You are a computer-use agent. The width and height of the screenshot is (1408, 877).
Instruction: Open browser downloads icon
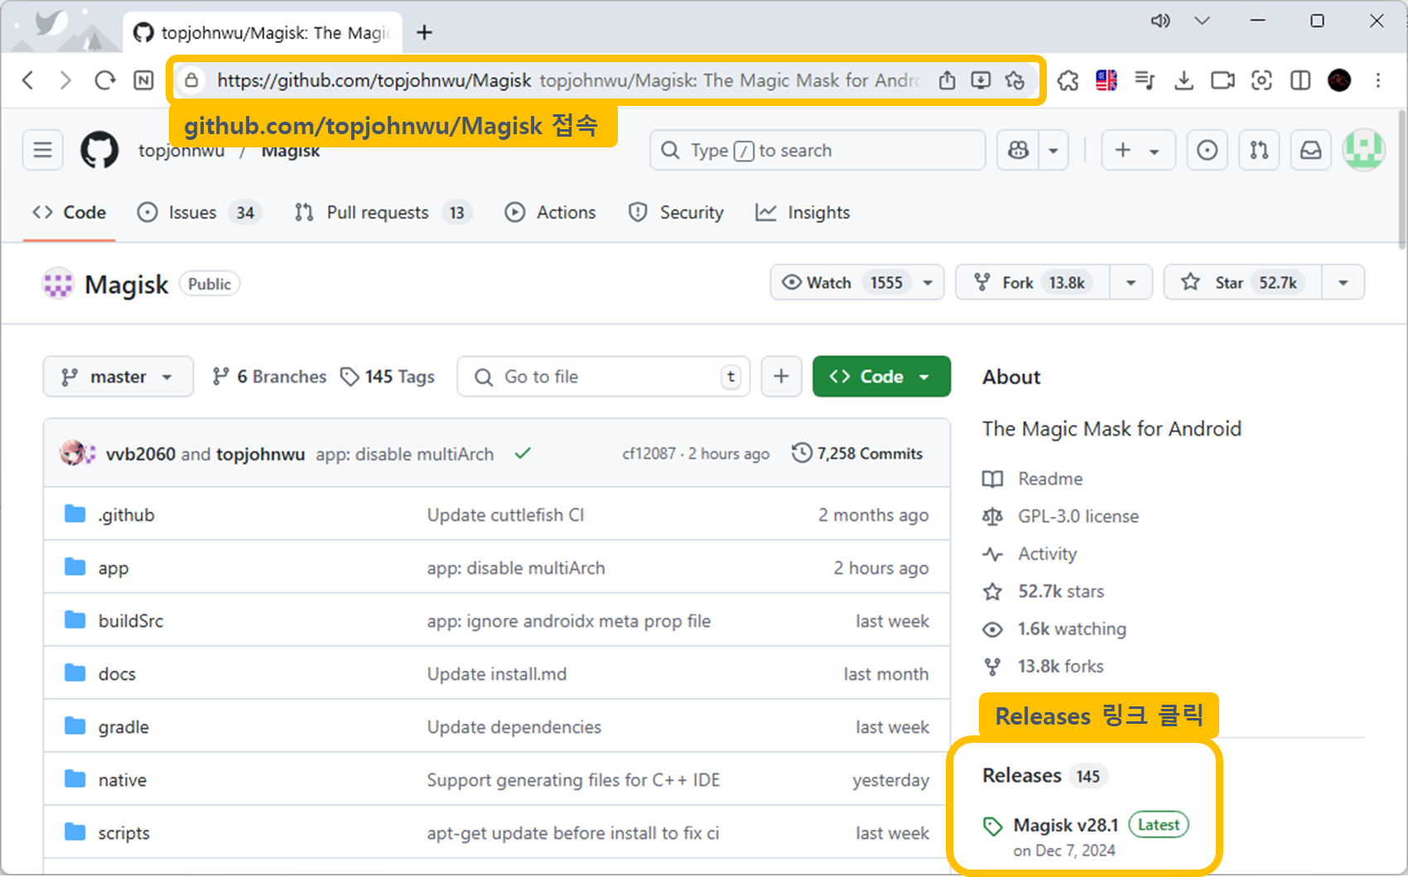(1184, 80)
